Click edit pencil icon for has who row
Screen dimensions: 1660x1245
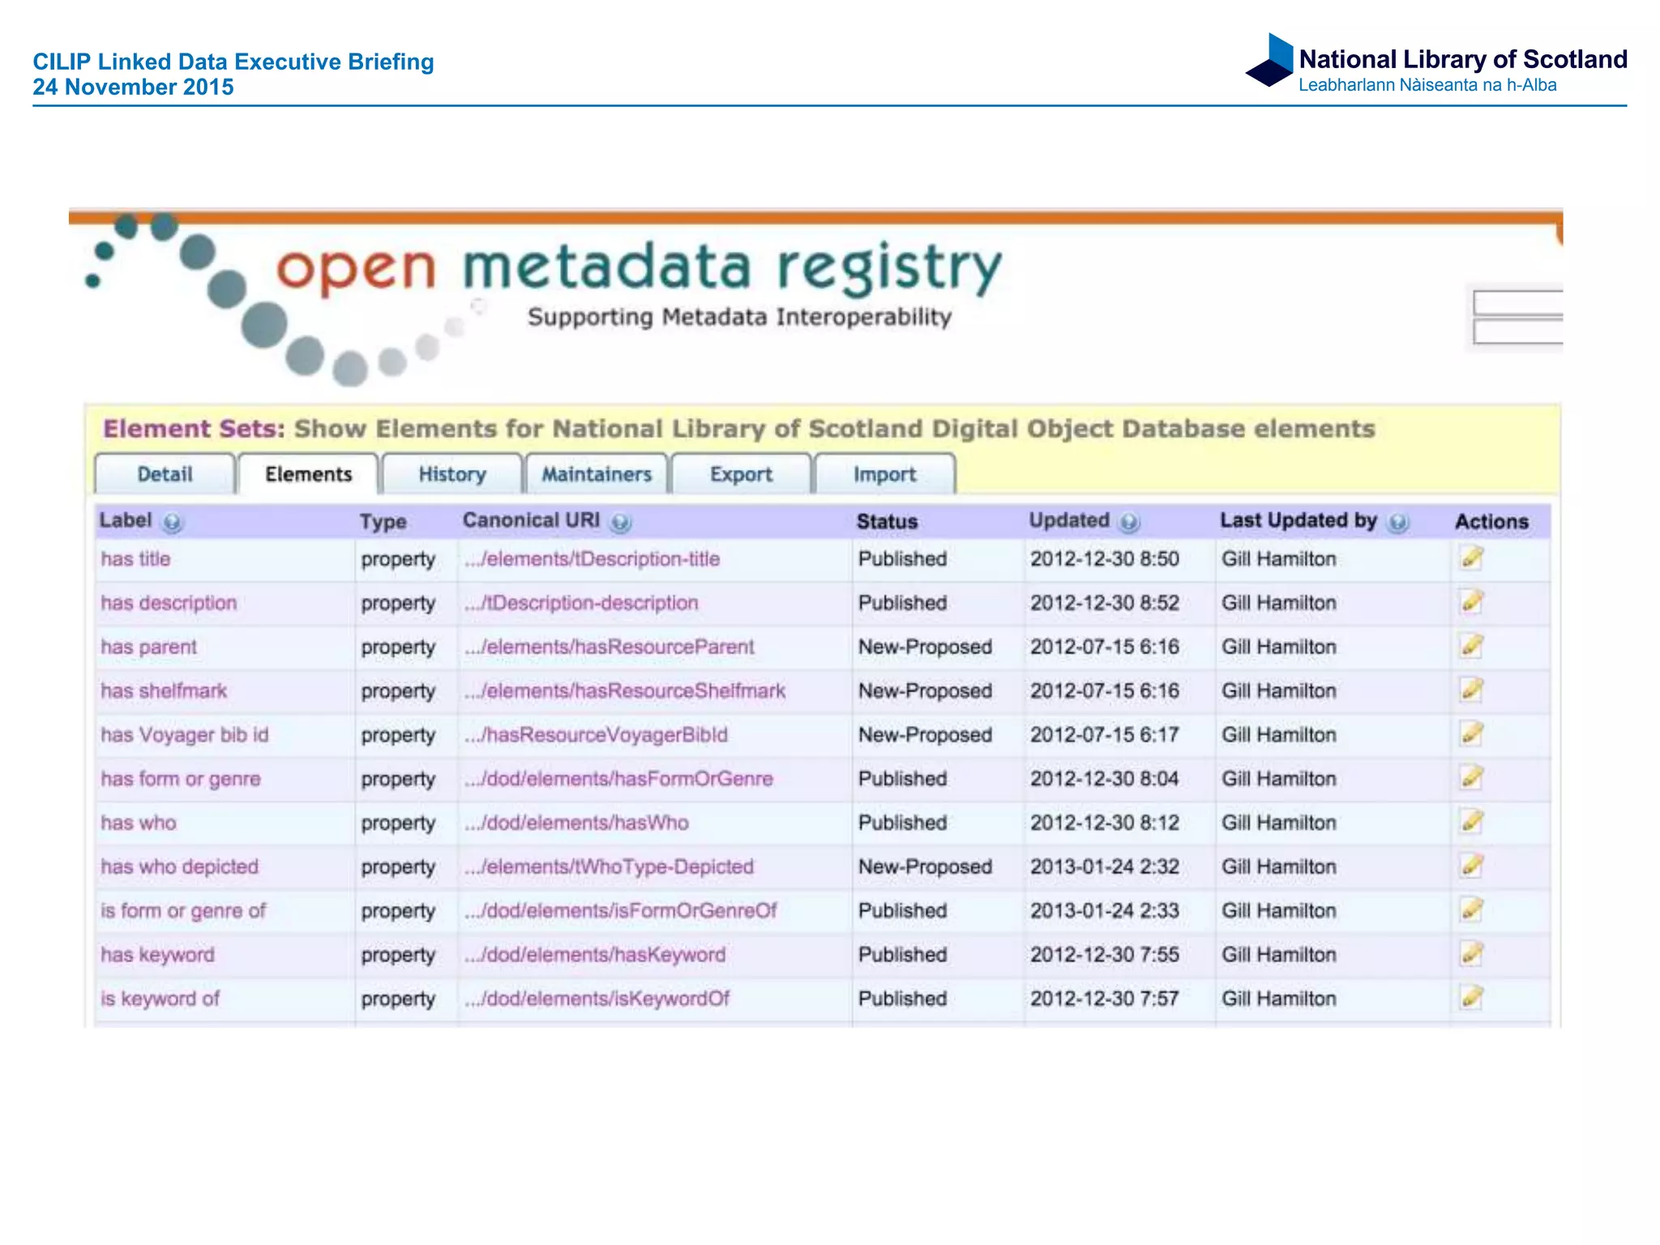(1471, 821)
